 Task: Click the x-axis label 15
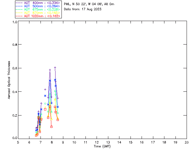130,142
